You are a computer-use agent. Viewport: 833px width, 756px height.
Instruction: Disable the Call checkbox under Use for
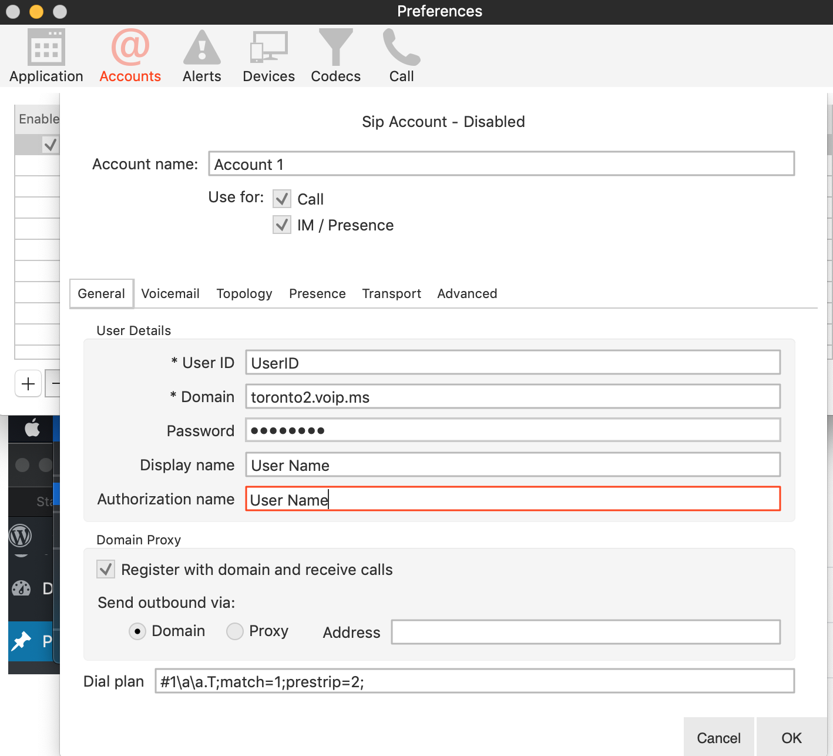coord(282,199)
